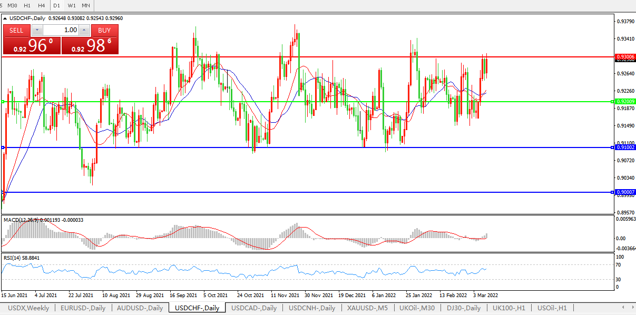The height and width of the screenshot is (315, 636).
Task: Click the green 0.92009 price label
Action: (625, 101)
